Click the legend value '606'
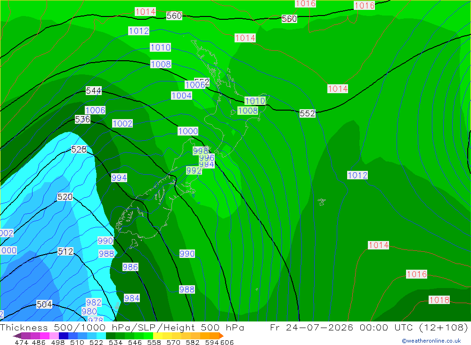471x345 pixels. [x=227, y=342]
